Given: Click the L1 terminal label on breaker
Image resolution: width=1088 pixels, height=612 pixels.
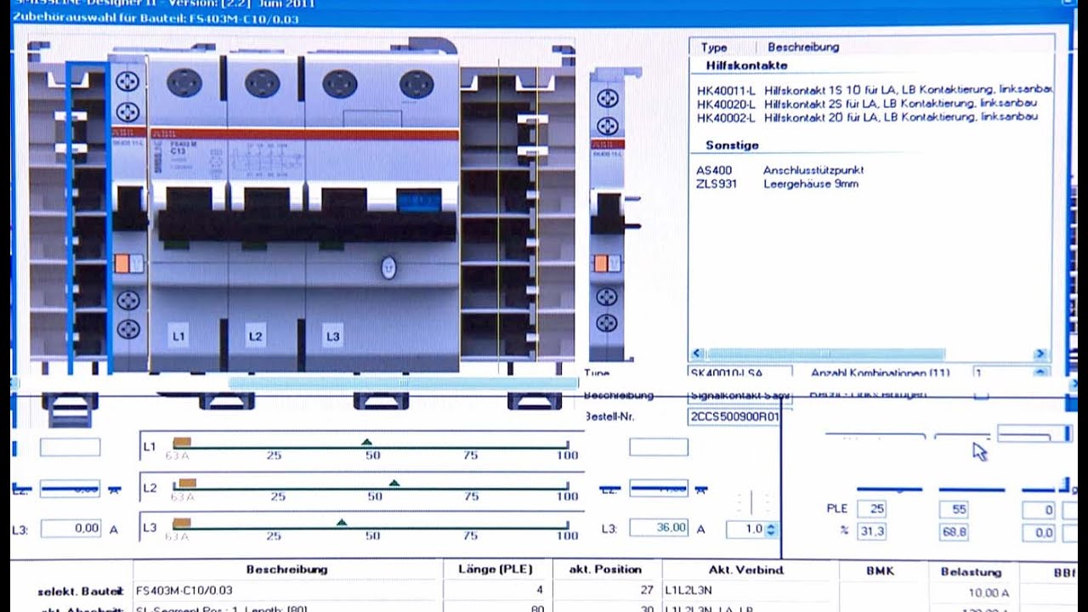Looking at the screenshot, I should (x=178, y=337).
